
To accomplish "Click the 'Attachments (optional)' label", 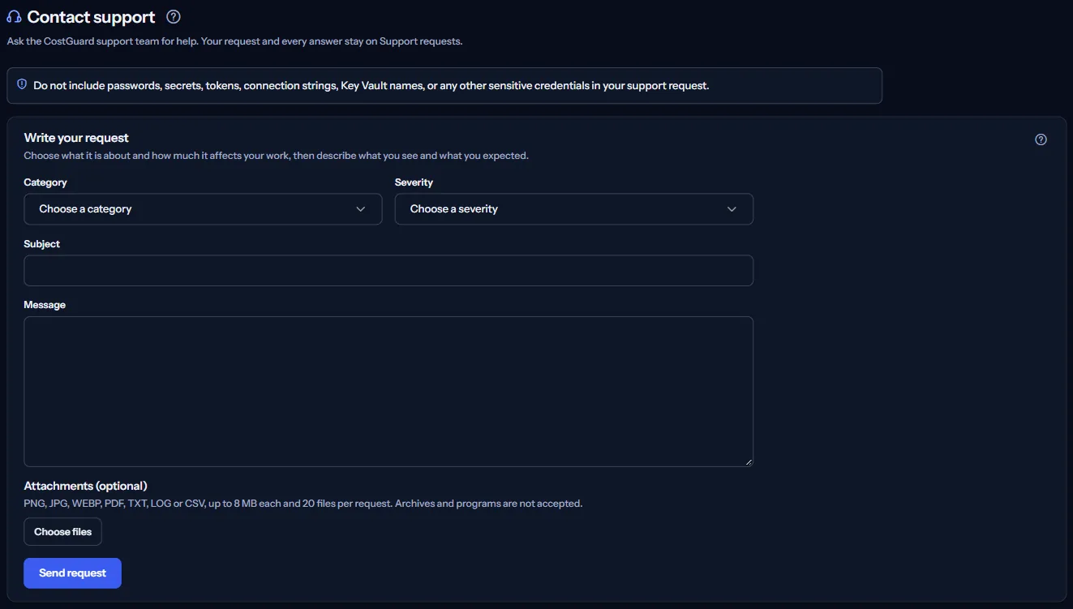I will tap(86, 486).
